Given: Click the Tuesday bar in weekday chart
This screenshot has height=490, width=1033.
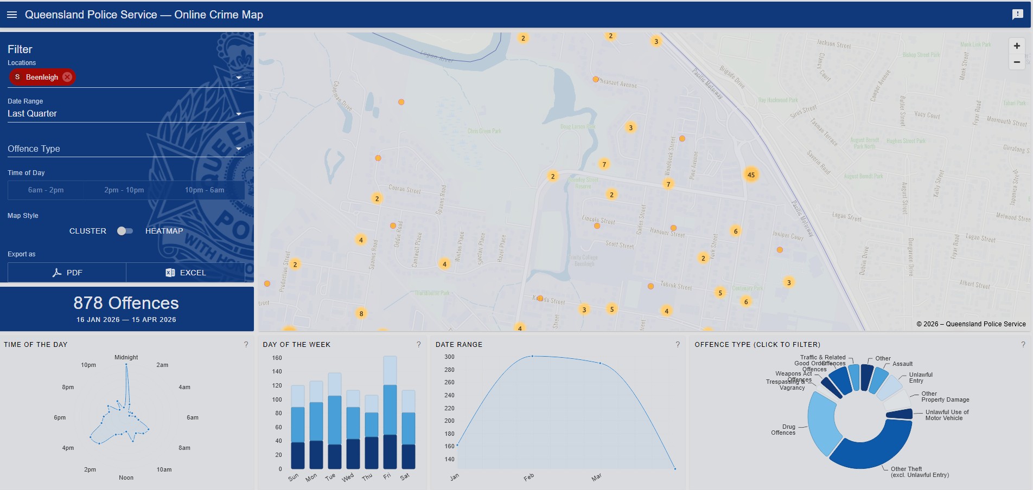Looking at the screenshot, I should point(335,421).
